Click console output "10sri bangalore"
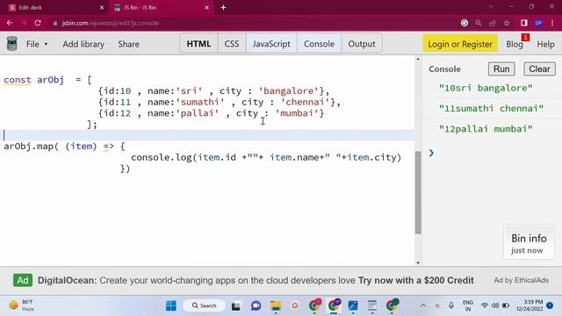Viewport: 562px width, 316px height. point(486,88)
